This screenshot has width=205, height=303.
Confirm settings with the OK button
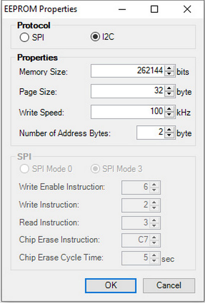click(x=110, y=286)
